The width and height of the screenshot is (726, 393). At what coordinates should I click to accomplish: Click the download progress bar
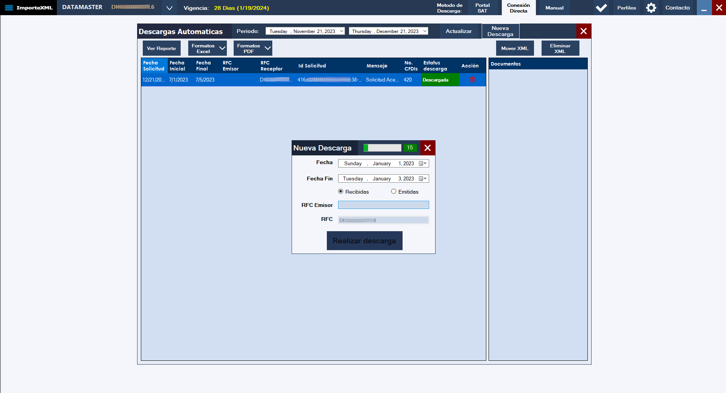coord(382,148)
